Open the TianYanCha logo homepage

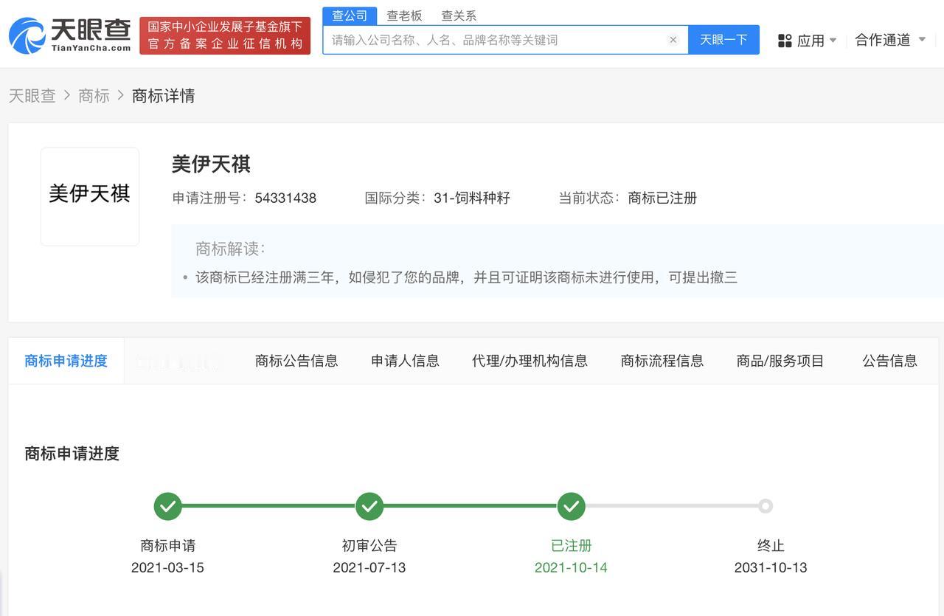69,35
